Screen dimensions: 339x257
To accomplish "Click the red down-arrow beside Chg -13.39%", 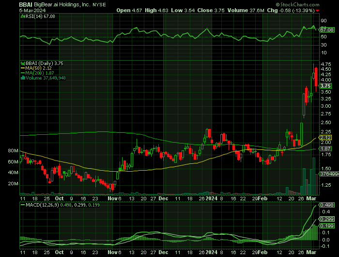I will (317, 11).
